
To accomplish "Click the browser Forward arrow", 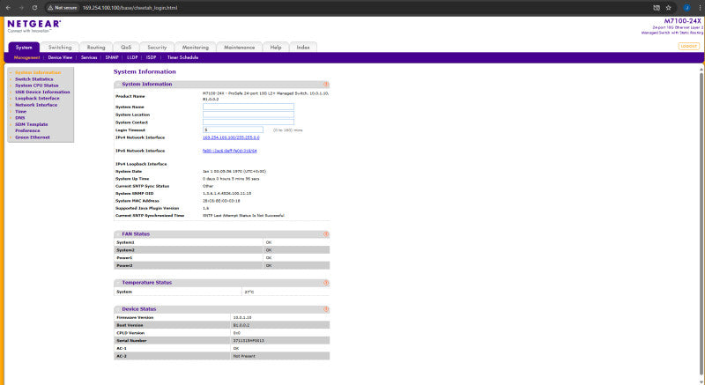I will [21, 8].
